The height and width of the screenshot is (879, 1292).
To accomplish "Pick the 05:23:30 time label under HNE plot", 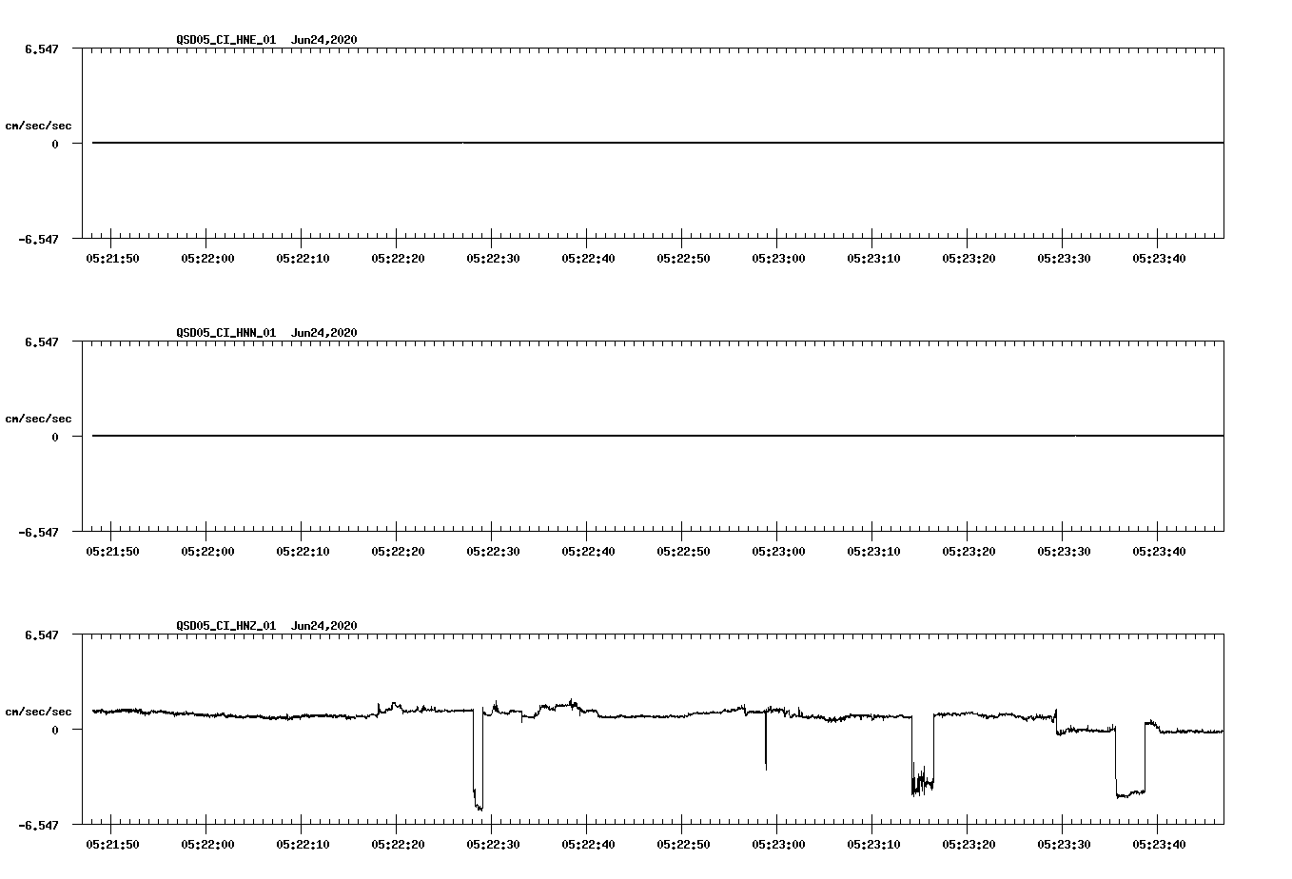I will pyautogui.click(x=1064, y=258).
